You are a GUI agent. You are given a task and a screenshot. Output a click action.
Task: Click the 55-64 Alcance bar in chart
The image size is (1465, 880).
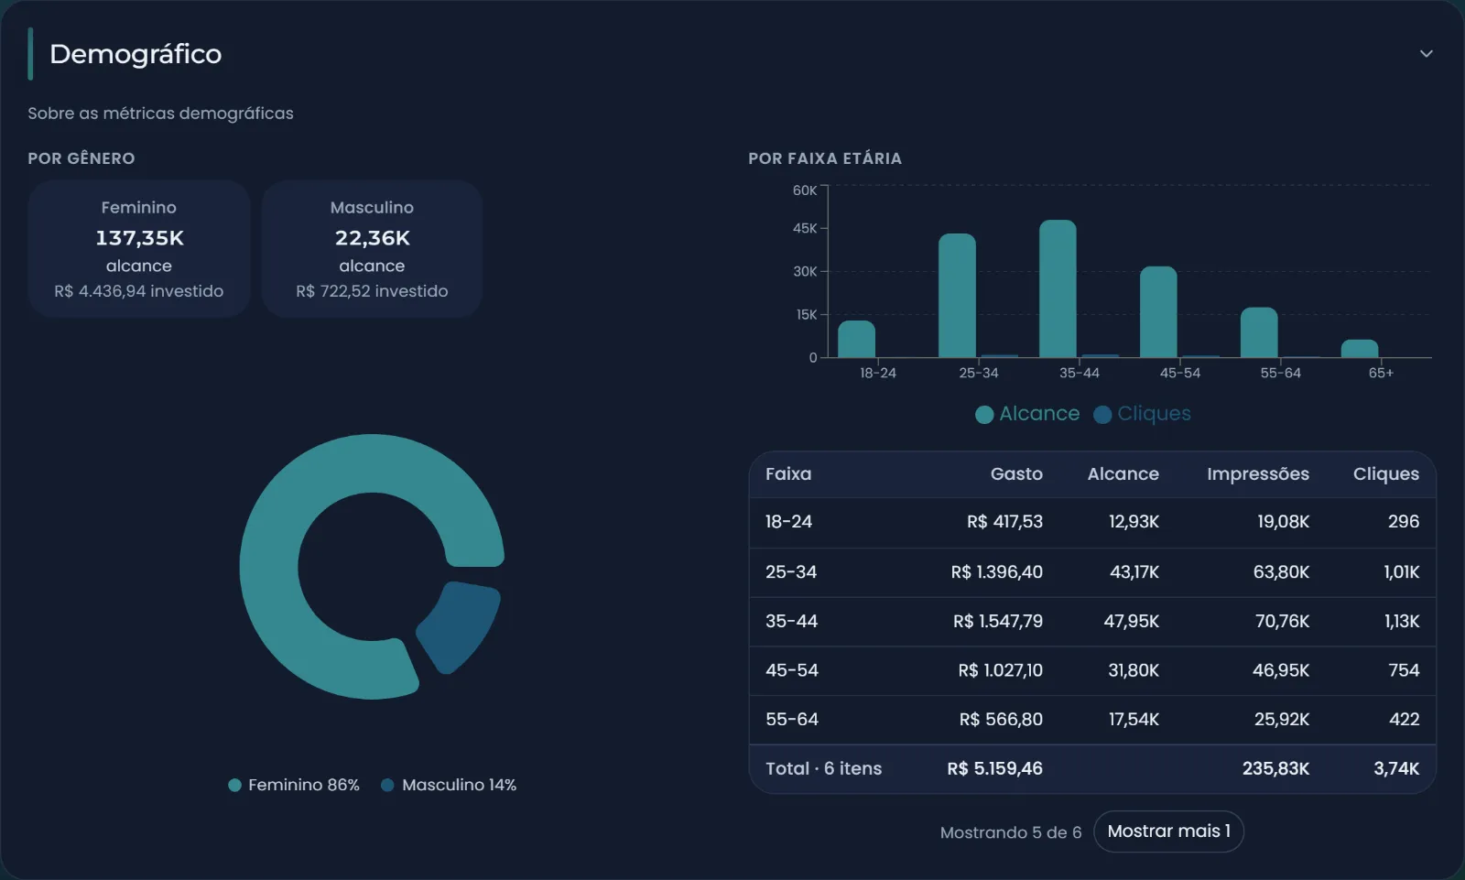(x=1259, y=332)
